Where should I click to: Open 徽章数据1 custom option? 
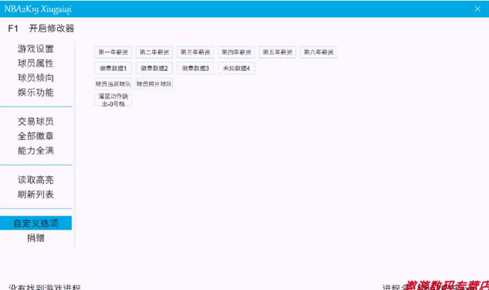113,68
